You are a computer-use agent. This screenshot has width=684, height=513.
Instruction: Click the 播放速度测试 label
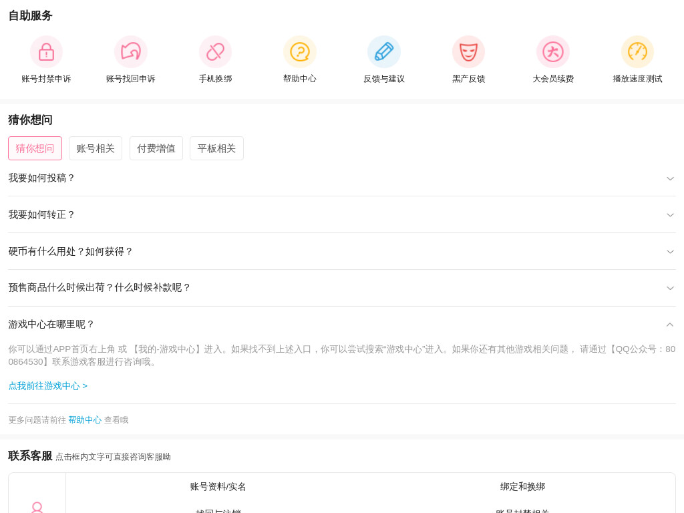point(637,79)
